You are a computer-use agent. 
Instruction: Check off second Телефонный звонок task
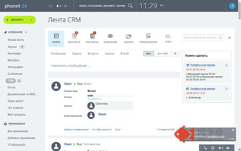point(226,89)
